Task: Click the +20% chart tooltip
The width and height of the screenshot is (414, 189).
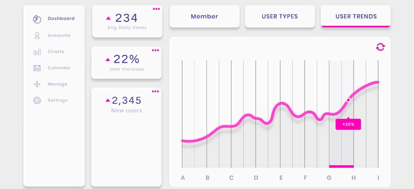Action: (348, 124)
